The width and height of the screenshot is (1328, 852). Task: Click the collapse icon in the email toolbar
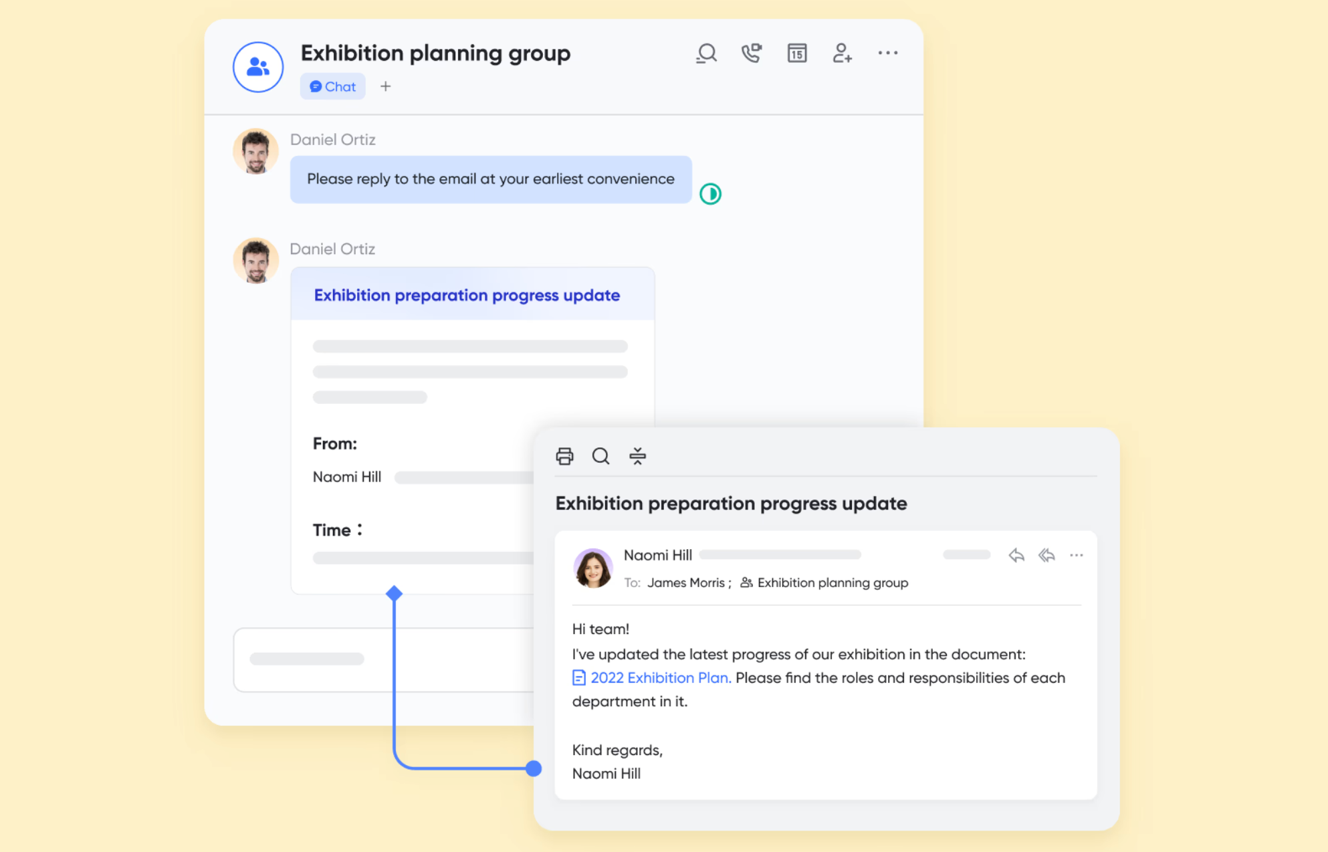(x=637, y=456)
